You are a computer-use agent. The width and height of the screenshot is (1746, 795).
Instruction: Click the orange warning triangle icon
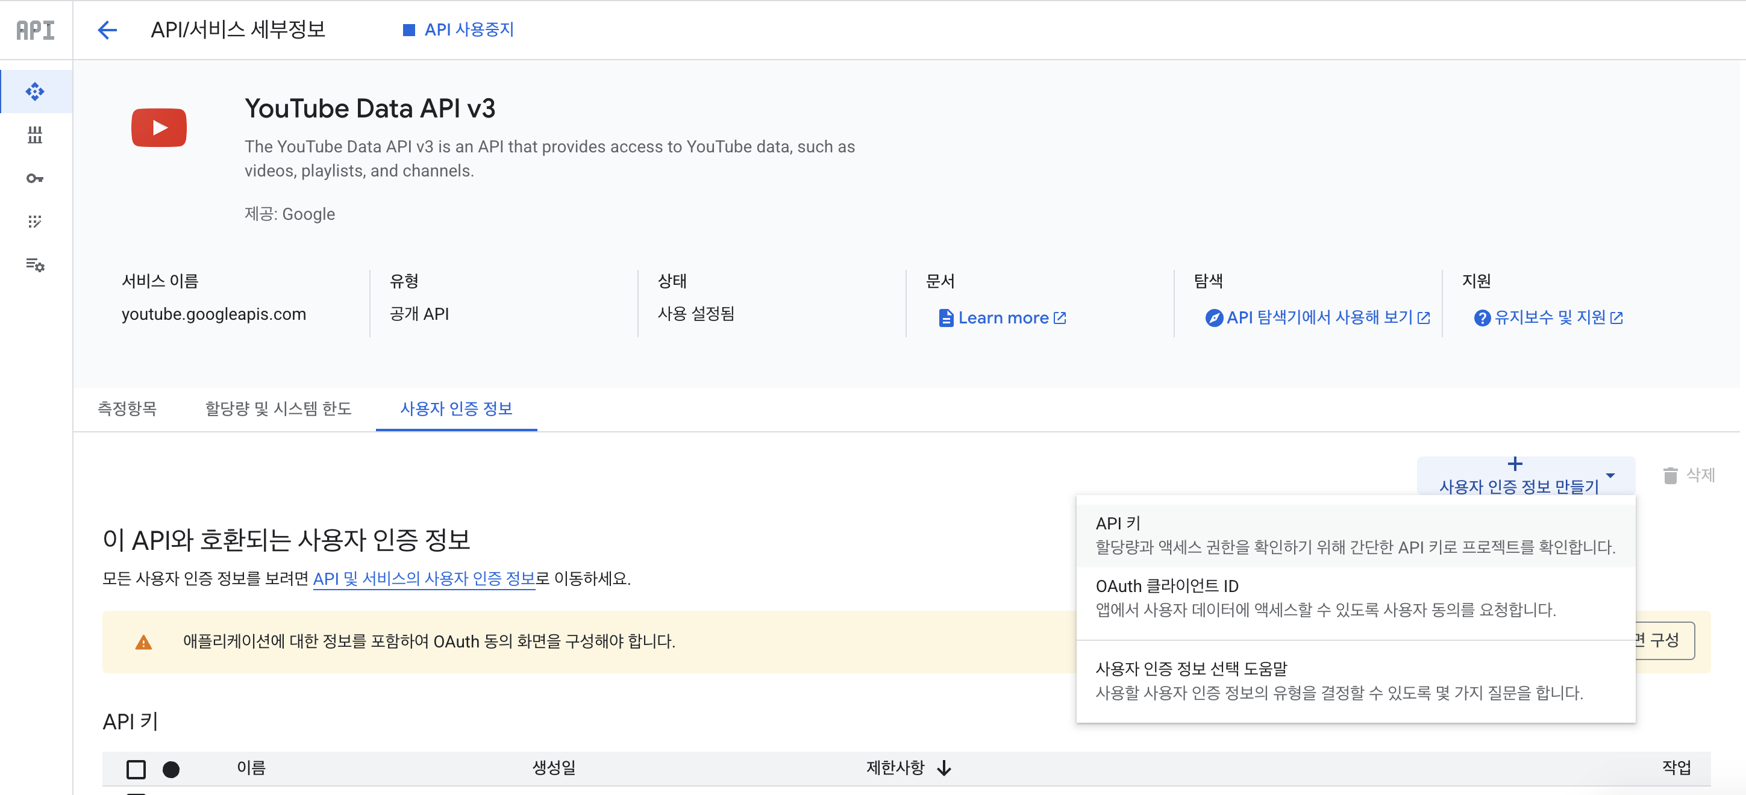tap(143, 643)
